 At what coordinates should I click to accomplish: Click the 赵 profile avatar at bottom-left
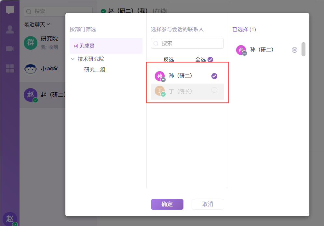tap(10, 219)
